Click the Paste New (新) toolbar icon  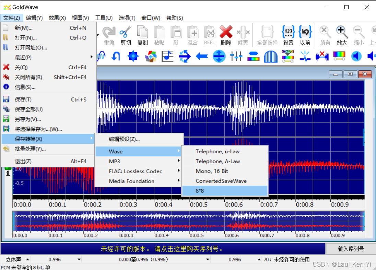(176, 35)
